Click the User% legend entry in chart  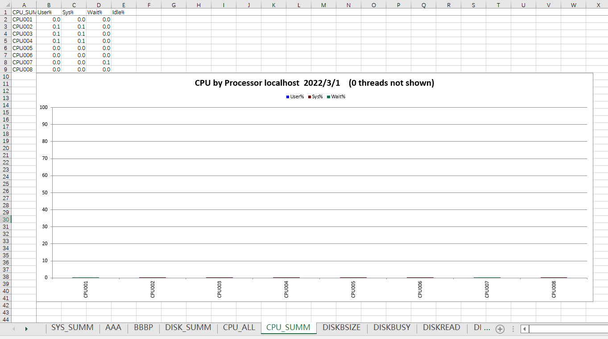click(295, 97)
